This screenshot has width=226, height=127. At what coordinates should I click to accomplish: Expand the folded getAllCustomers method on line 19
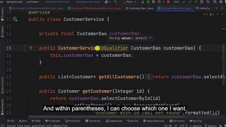click(27, 77)
